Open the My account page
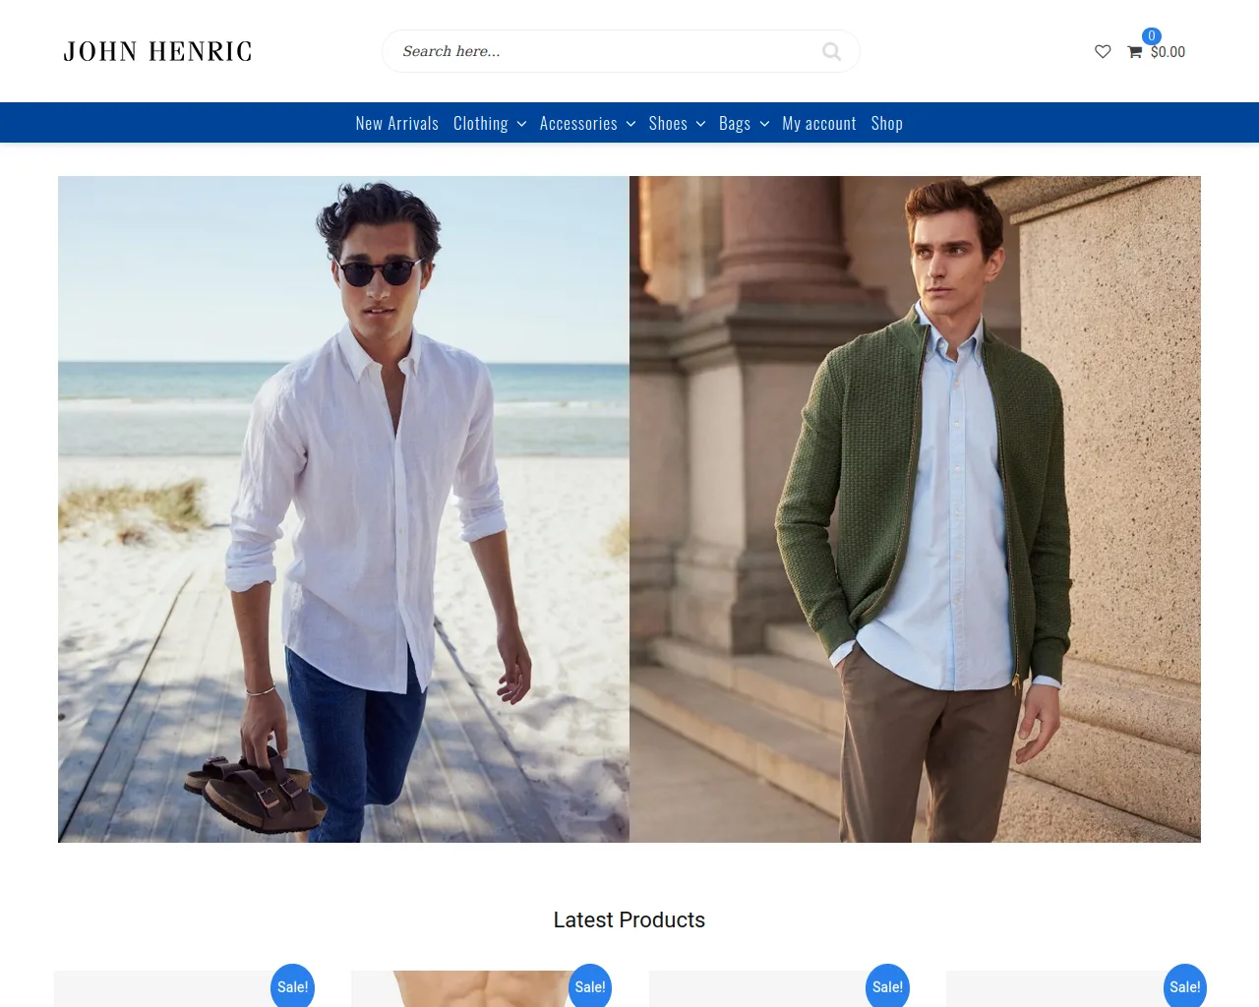1259x1007 pixels. pyautogui.click(x=818, y=124)
